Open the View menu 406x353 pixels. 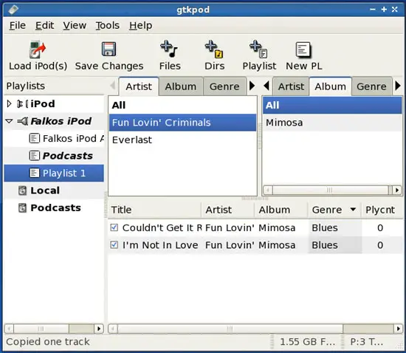click(x=75, y=25)
